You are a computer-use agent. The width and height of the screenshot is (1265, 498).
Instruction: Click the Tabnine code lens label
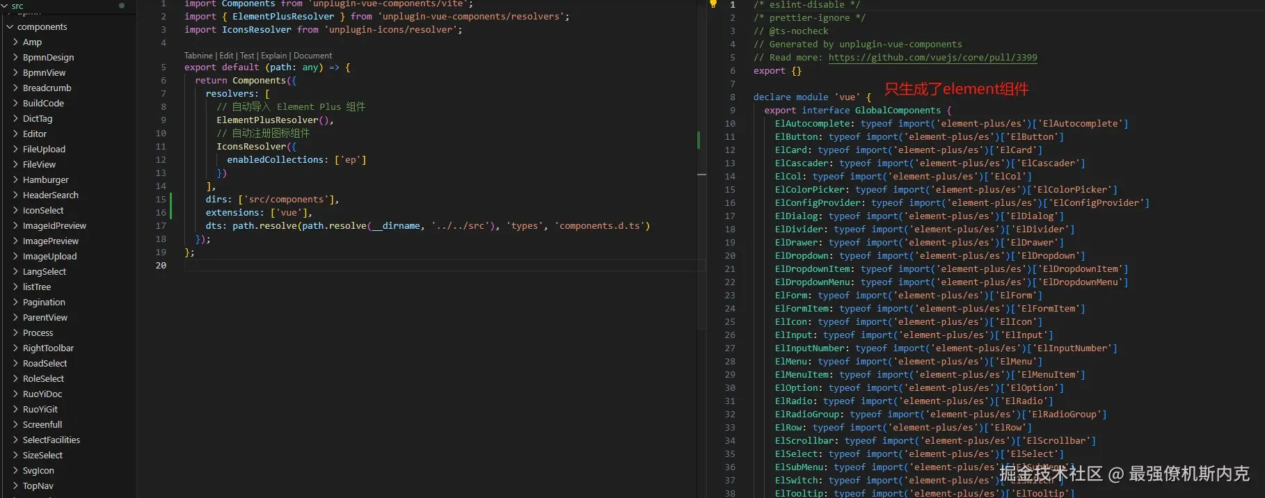(198, 56)
